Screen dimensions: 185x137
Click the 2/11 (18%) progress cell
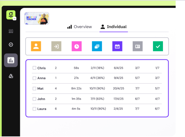pos(97,68)
